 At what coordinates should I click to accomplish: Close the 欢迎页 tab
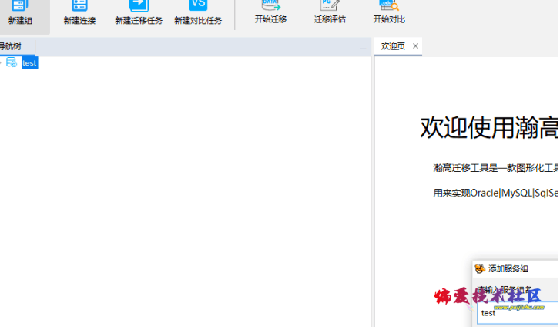415,45
